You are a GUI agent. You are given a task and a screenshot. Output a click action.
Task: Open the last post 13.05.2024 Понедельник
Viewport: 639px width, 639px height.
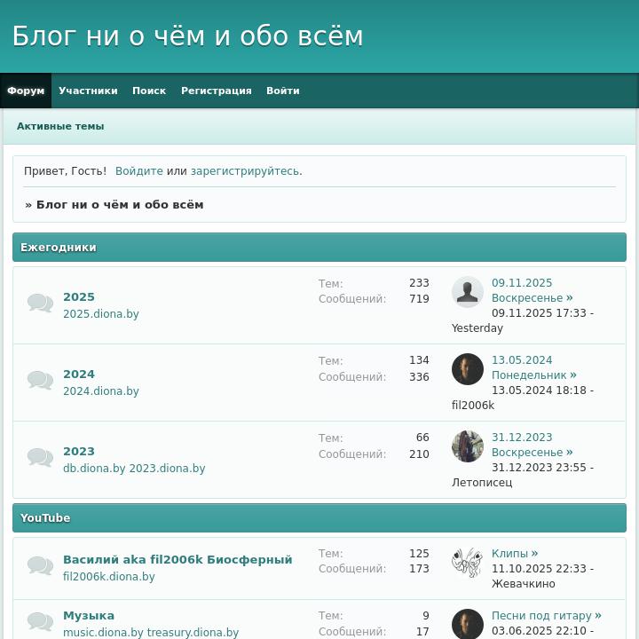click(x=533, y=367)
